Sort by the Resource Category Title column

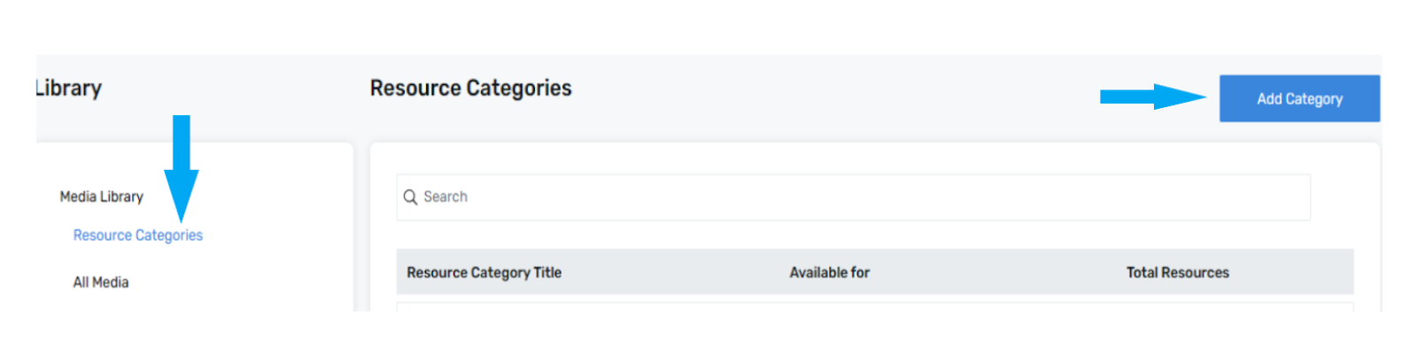484,273
